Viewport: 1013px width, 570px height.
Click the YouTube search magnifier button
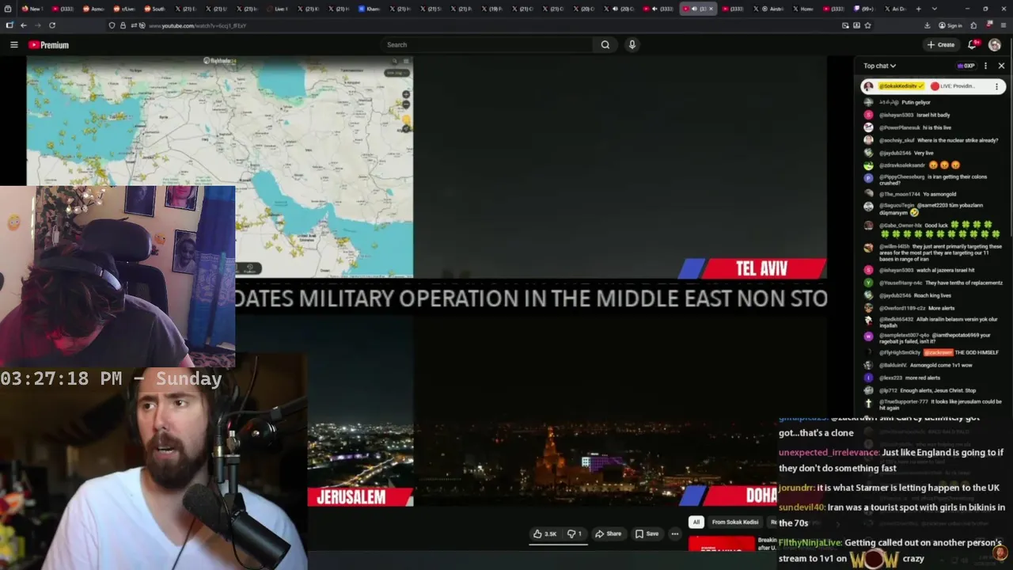[605, 45]
